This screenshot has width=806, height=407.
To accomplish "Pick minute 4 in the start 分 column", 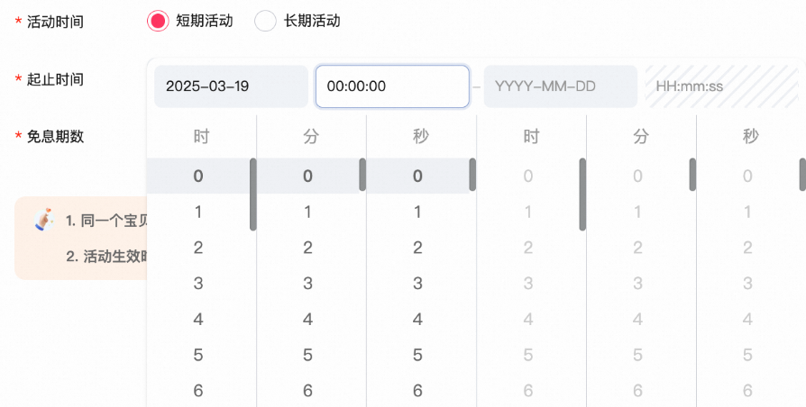I will point(308,320).
